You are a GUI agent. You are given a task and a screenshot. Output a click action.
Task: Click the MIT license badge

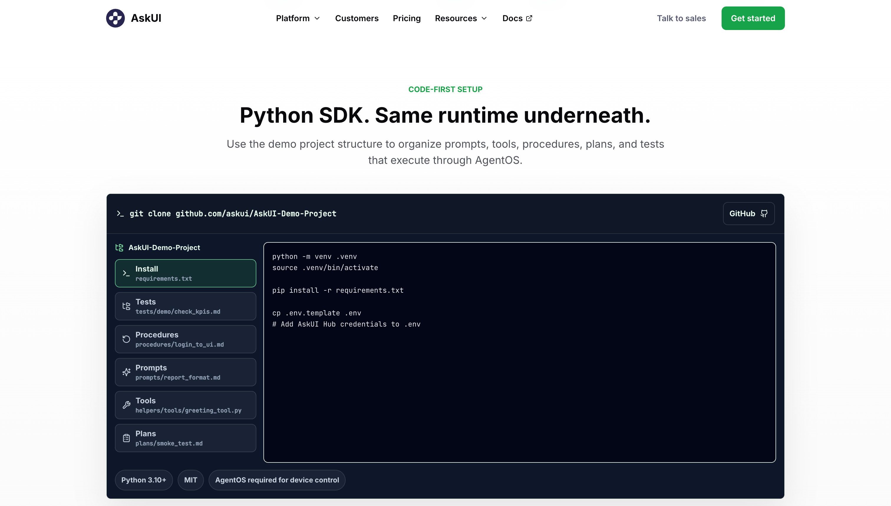coord(190,480)
